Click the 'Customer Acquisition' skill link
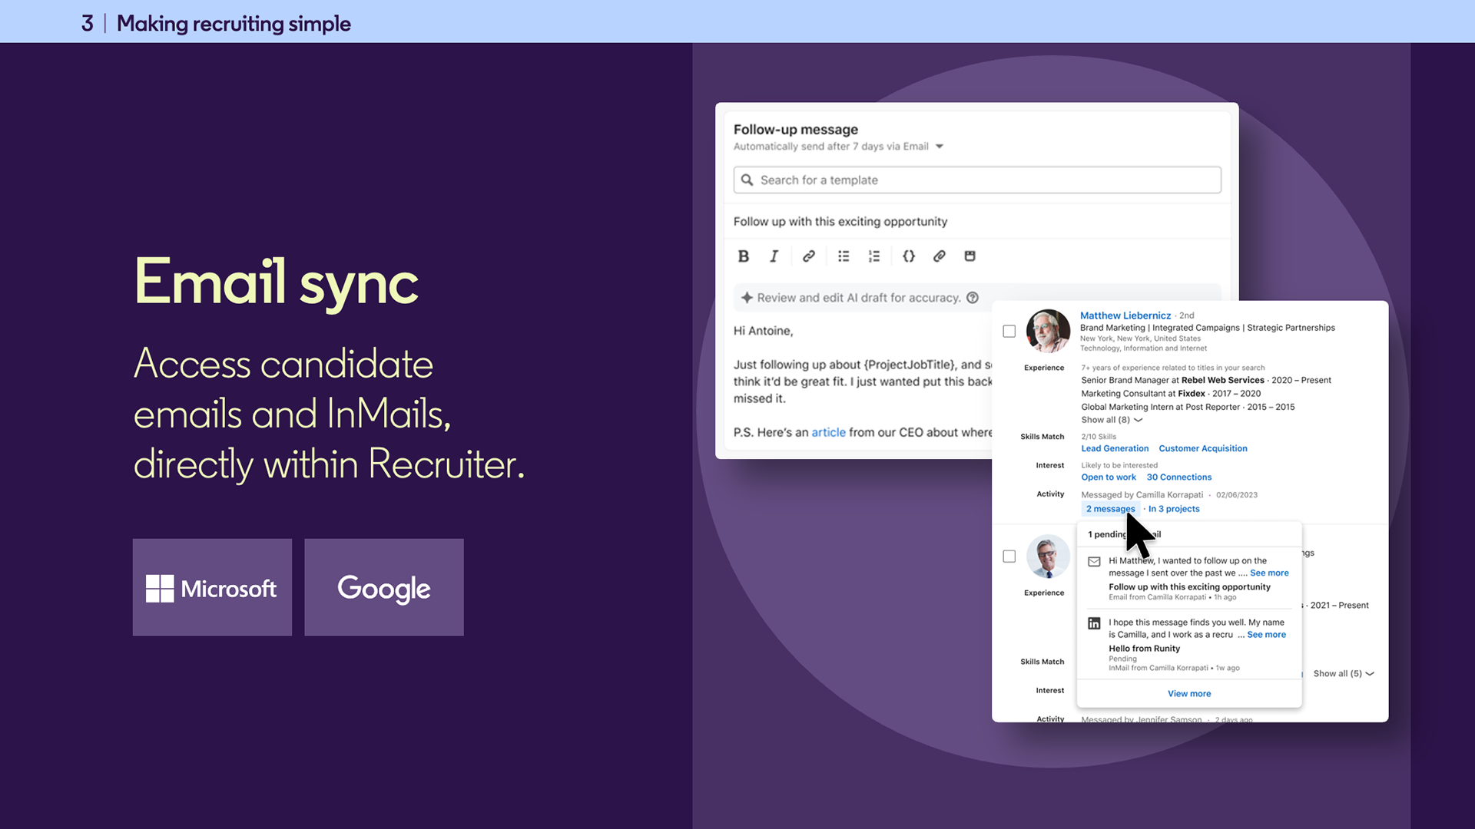 point(1203,449)
